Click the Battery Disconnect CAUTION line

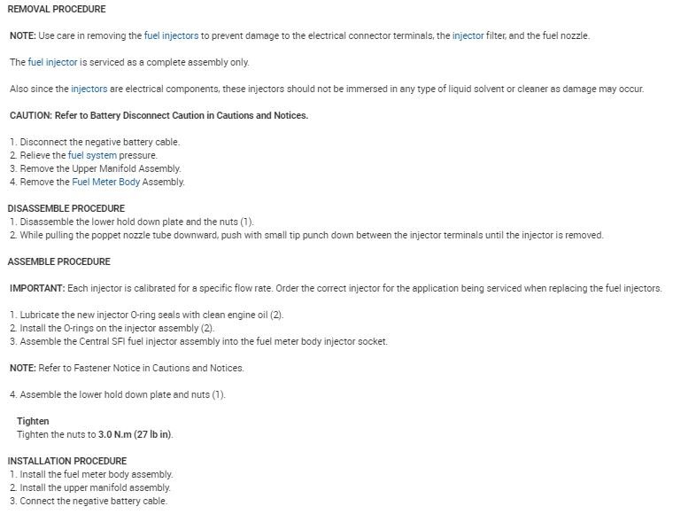click(x=159, y=116)
